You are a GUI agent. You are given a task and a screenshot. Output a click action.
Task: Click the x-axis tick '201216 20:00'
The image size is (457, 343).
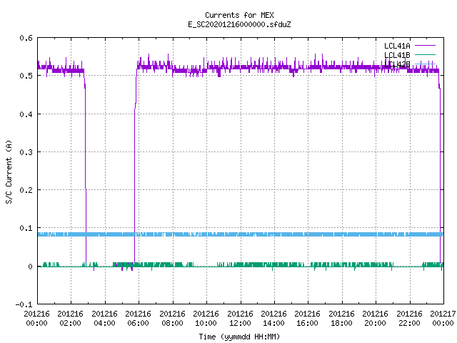(375, 319)
